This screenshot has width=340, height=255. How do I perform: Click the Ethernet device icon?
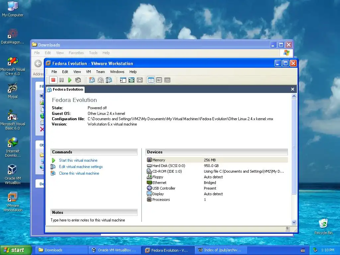[149, 182]
